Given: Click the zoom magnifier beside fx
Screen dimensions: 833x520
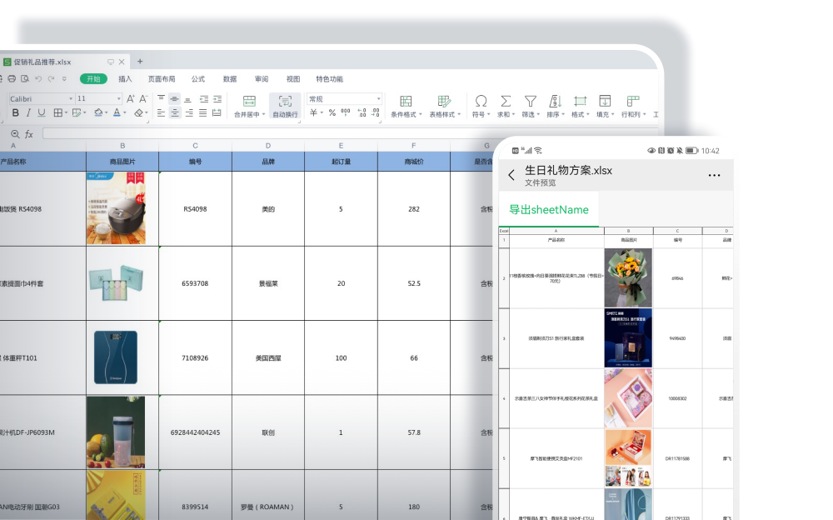Looking at the screenshot, I should 15,134.
